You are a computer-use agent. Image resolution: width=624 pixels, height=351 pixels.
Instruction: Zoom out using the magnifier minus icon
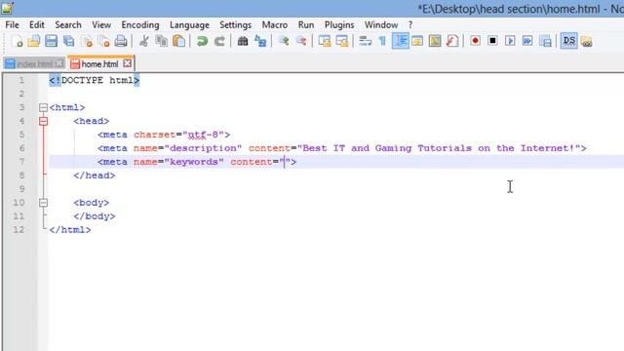coord(301,41)
